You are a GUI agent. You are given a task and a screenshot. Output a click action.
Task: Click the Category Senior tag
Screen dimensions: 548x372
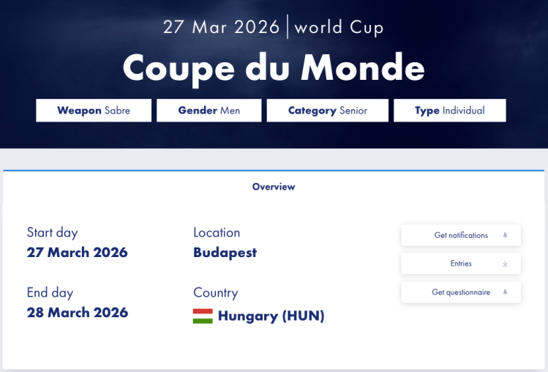tap(328, 111)
